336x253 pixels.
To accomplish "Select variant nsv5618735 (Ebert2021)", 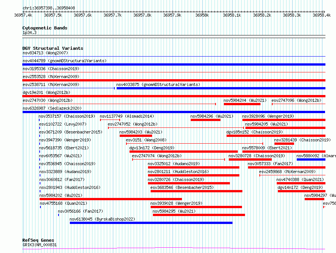I will [64, 148].
